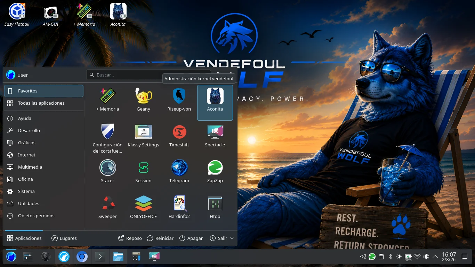This screenshot has height=267, width=475.
Task: Open the Gráficos category
Action: coord(44,143)
